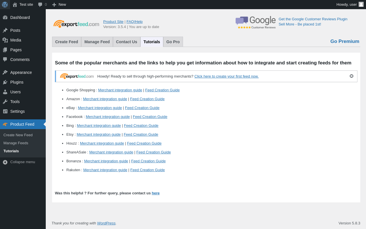The width and height of the screenshot is (366, 229).
Task: Select the Contact Us tab
Action: pyautogui.click(x=127, y=42)
